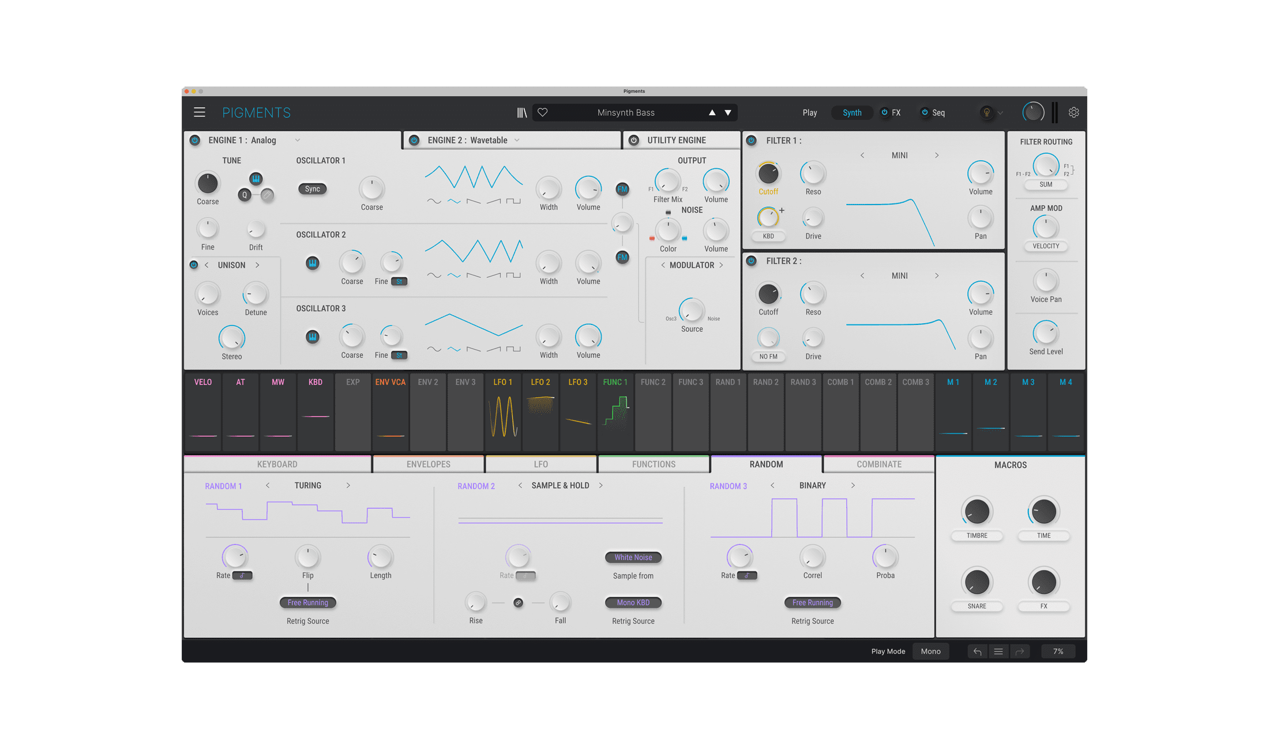The image size is (1269, 749).
Task: Click the next-filter-type chevron beside MINI
Action: point(937,155)
